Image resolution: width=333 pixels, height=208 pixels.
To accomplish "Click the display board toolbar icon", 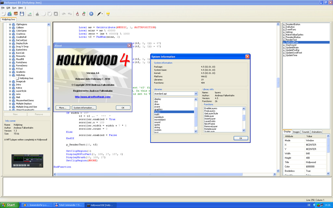I will [x=16, y=14].
